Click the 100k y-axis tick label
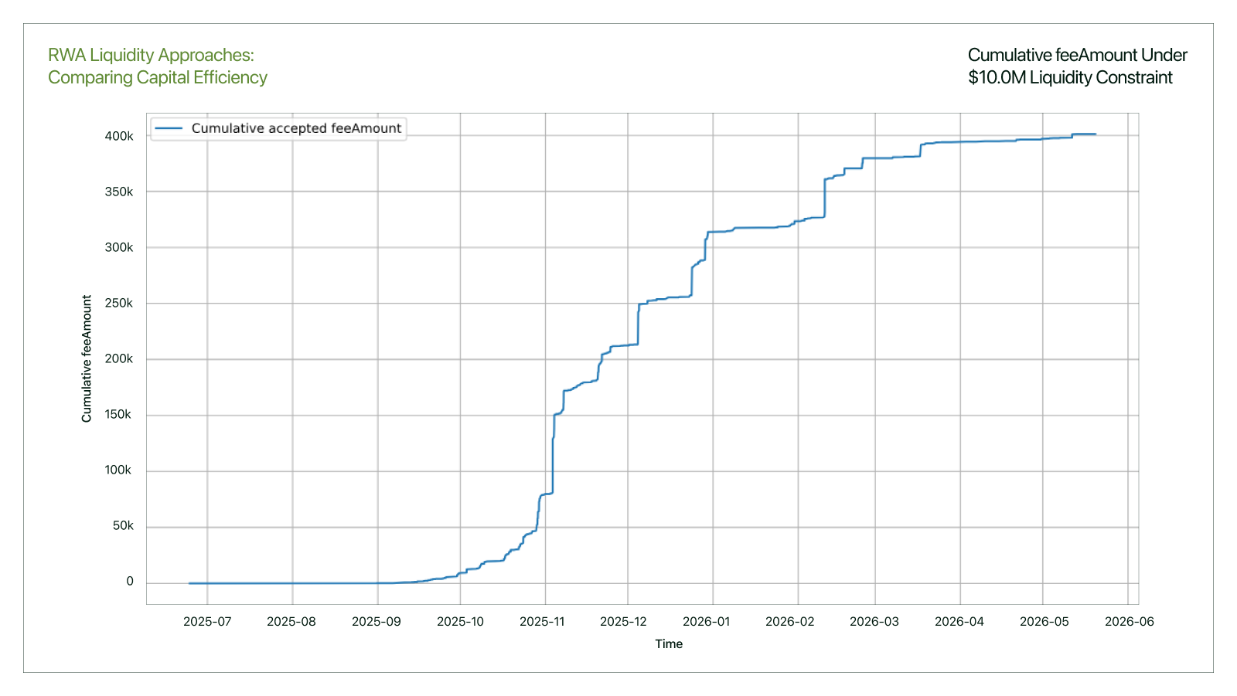1237x696 pixels. (x=119, y=470)
